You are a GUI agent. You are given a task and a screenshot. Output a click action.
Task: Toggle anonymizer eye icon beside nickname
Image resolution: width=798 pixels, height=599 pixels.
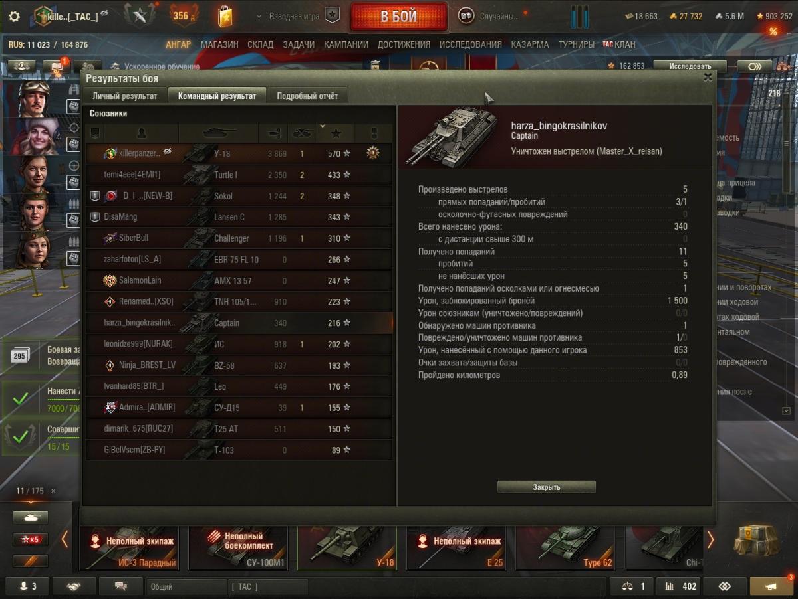(x=105, y=14)
